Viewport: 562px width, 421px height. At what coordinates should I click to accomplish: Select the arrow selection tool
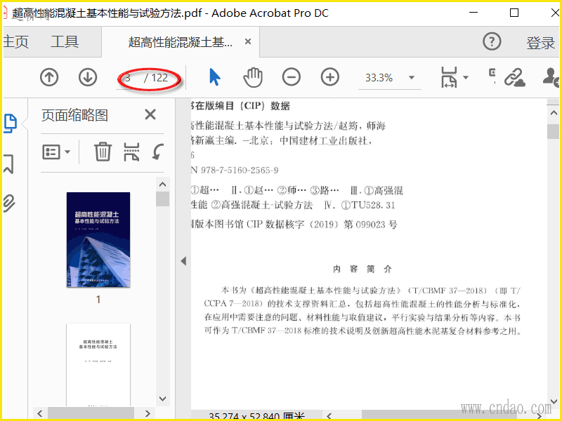tap(214, 77)
